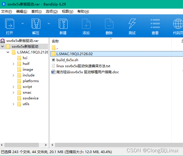Open the 帮助(H) menu
Viewport: 183px width, 156px height.
[x=83, y=11]
